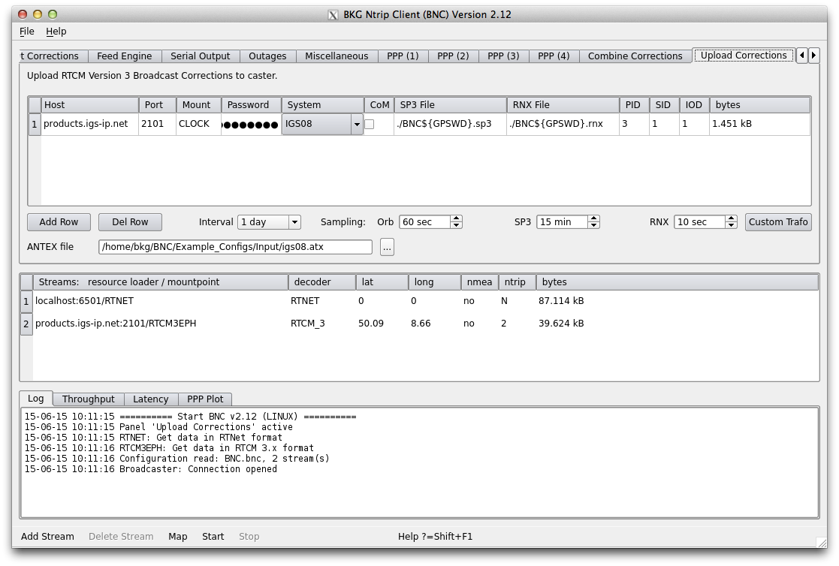Increase the Orb sampling value

pyautogui.click(x=456, y=218)
